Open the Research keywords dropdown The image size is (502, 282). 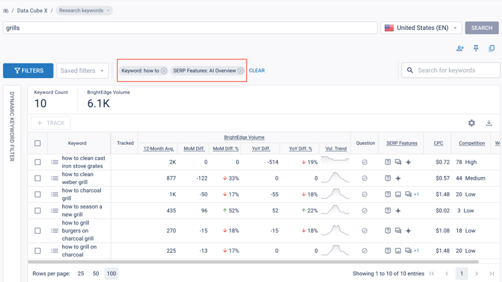(84, 11)
